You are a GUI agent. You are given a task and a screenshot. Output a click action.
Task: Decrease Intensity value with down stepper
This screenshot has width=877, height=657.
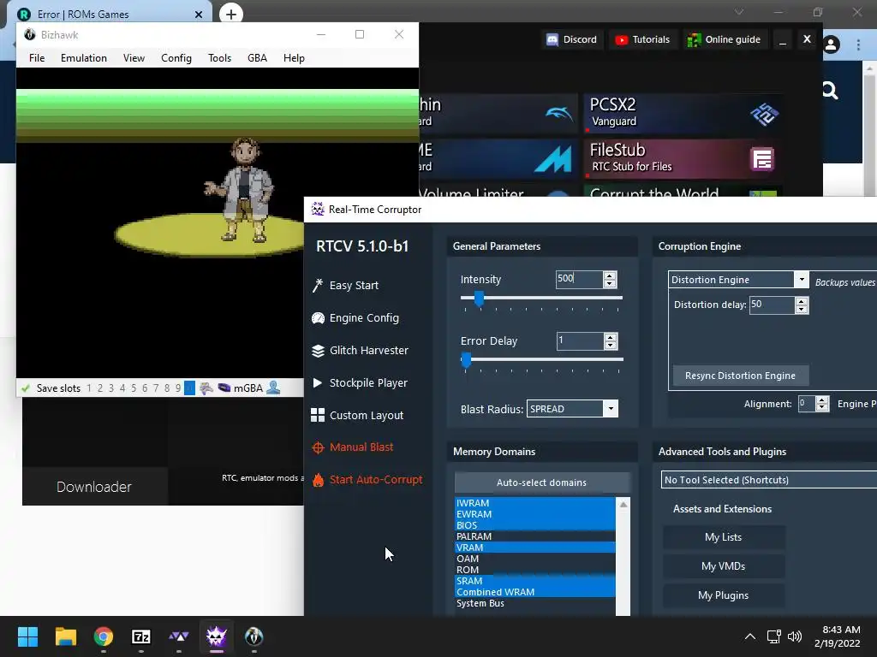(x=610, y=283)
